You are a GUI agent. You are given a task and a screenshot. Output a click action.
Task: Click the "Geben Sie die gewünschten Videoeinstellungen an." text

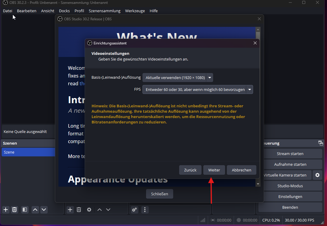[143, 59]
